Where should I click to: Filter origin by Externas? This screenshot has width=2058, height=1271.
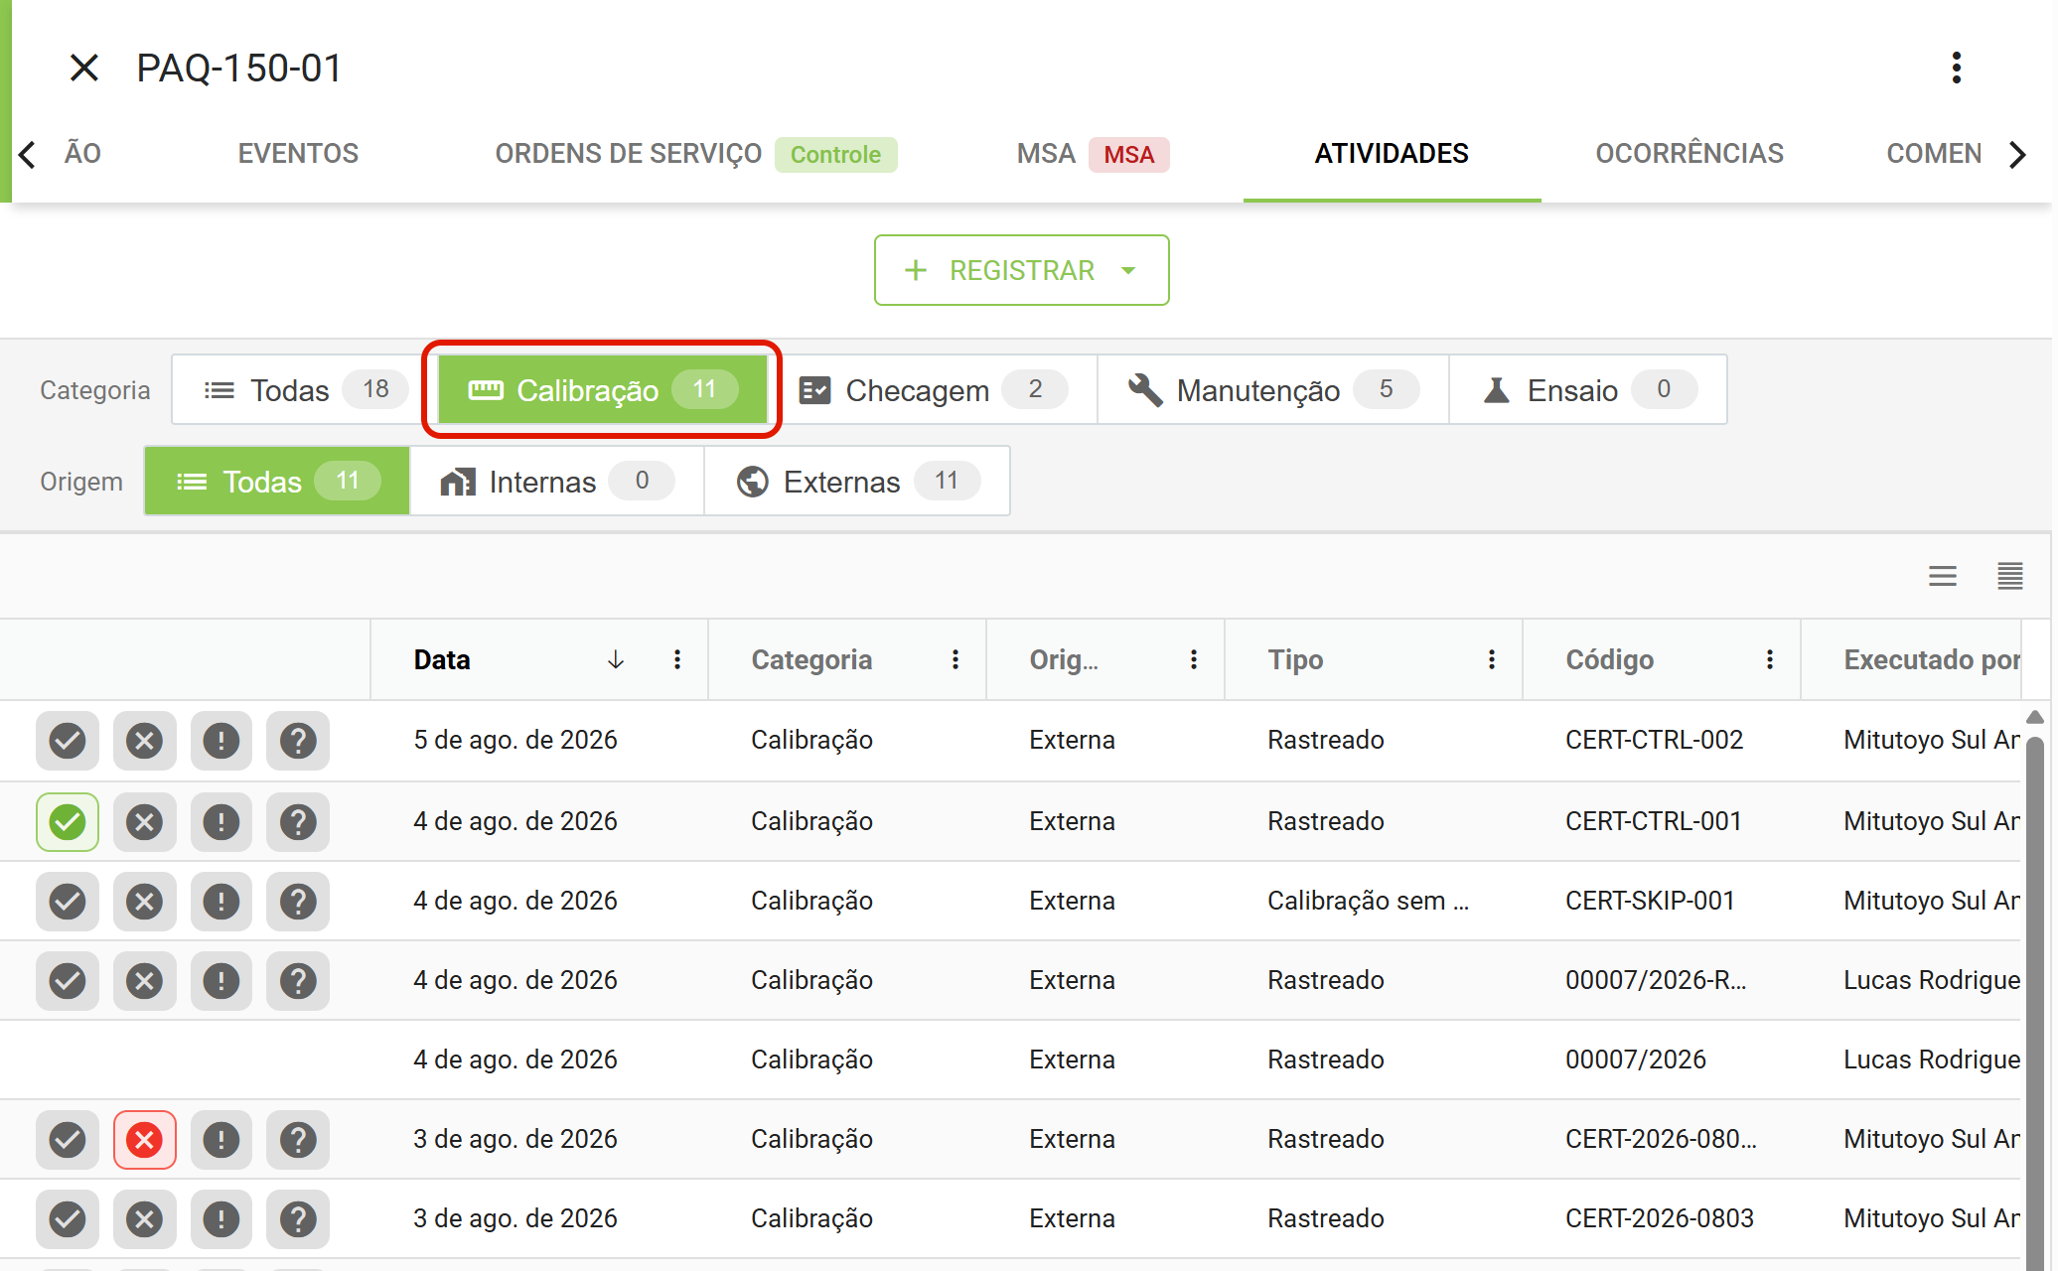857,481
